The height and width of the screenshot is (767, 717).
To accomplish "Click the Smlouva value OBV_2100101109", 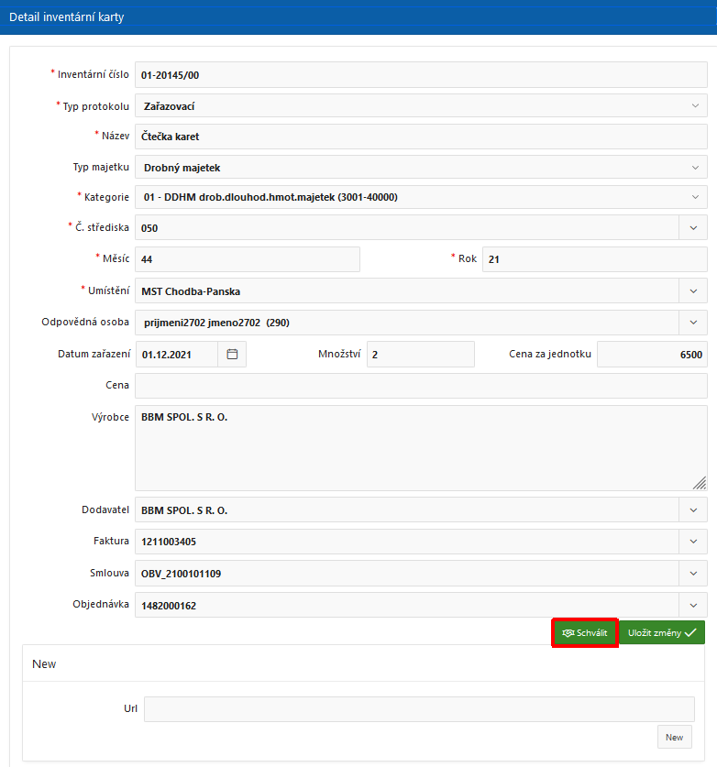I will pyautogui.click(x=182, y=574).
